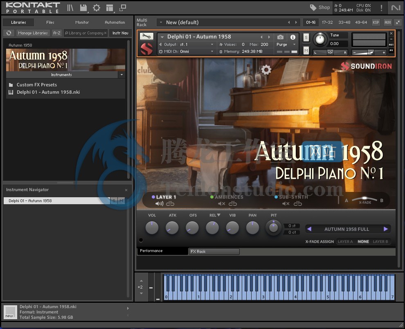Select next preset with right purple arrow
Screen dimensions: 405x329
(x=386, y=229)
